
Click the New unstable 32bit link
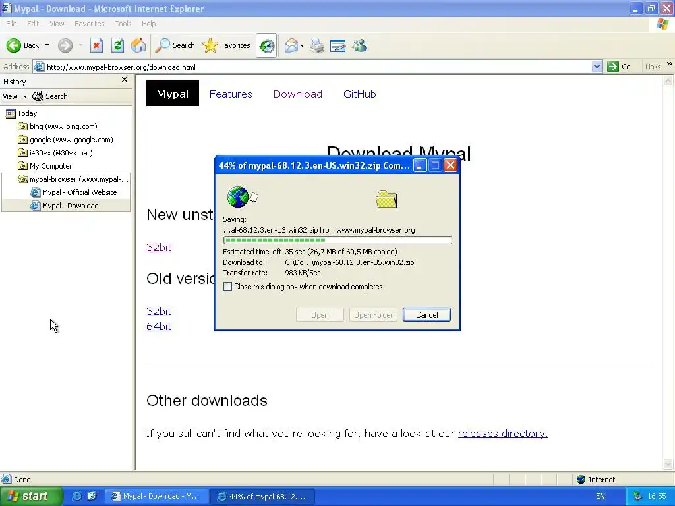coord(159,248)
